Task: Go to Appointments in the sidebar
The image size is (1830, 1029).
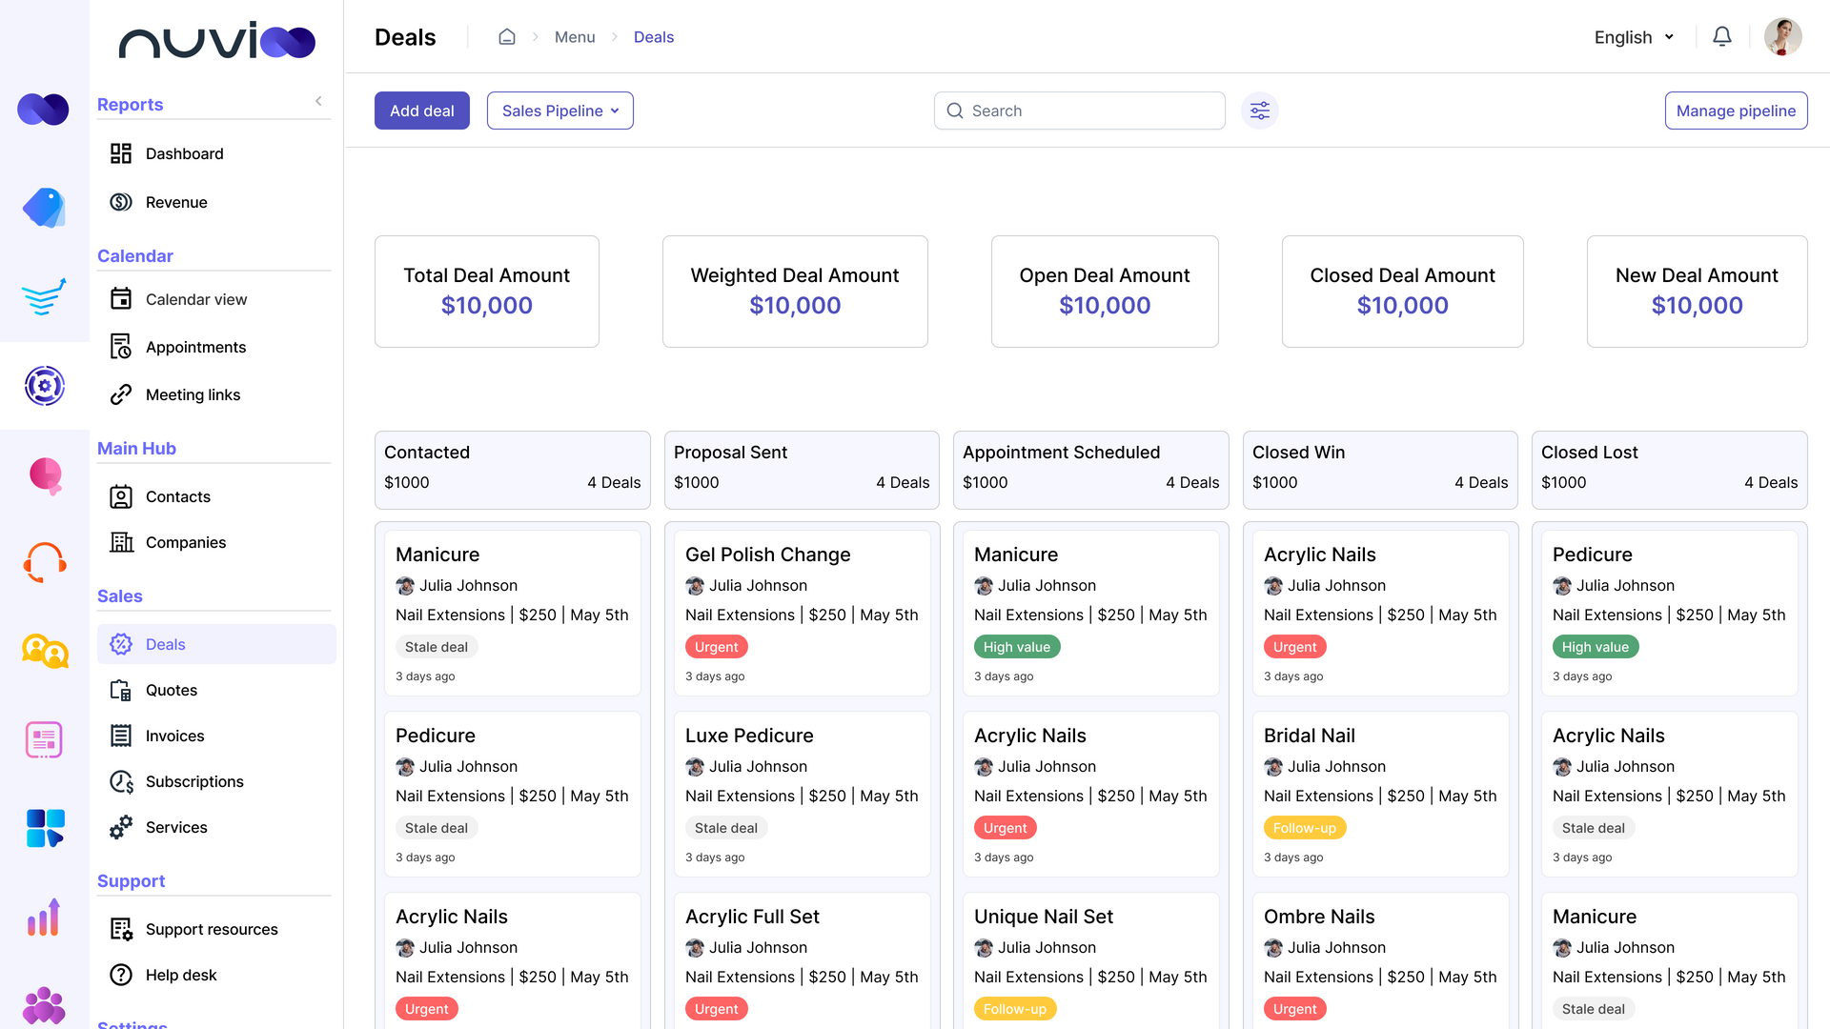Action: point(195,347)
